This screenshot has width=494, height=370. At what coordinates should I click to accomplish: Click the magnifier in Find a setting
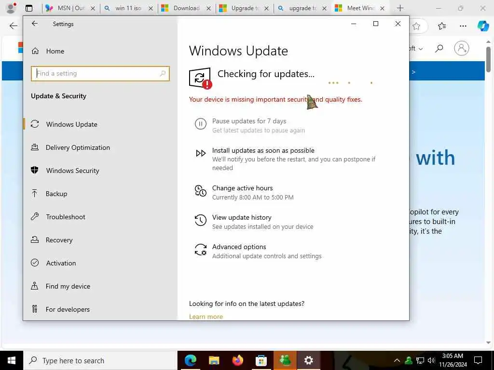click(163, 74)
